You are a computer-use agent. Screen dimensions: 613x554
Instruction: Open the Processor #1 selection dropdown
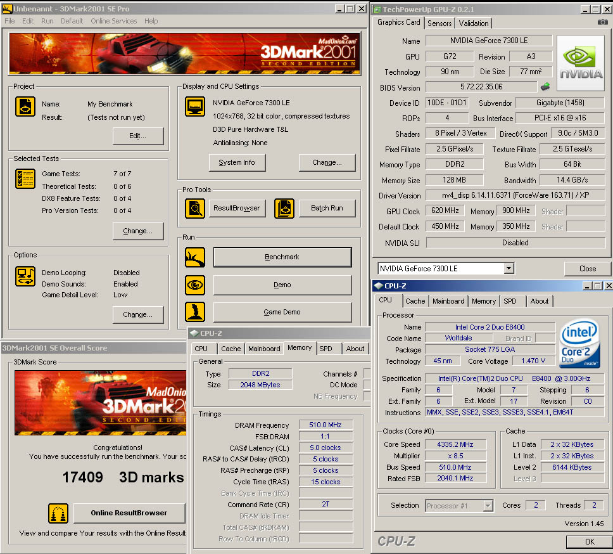[x=488, y=506]
